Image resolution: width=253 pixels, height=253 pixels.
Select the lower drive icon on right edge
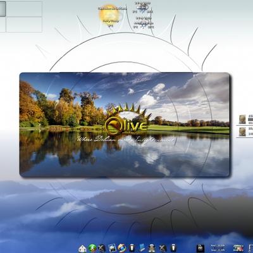click(242, 132)
